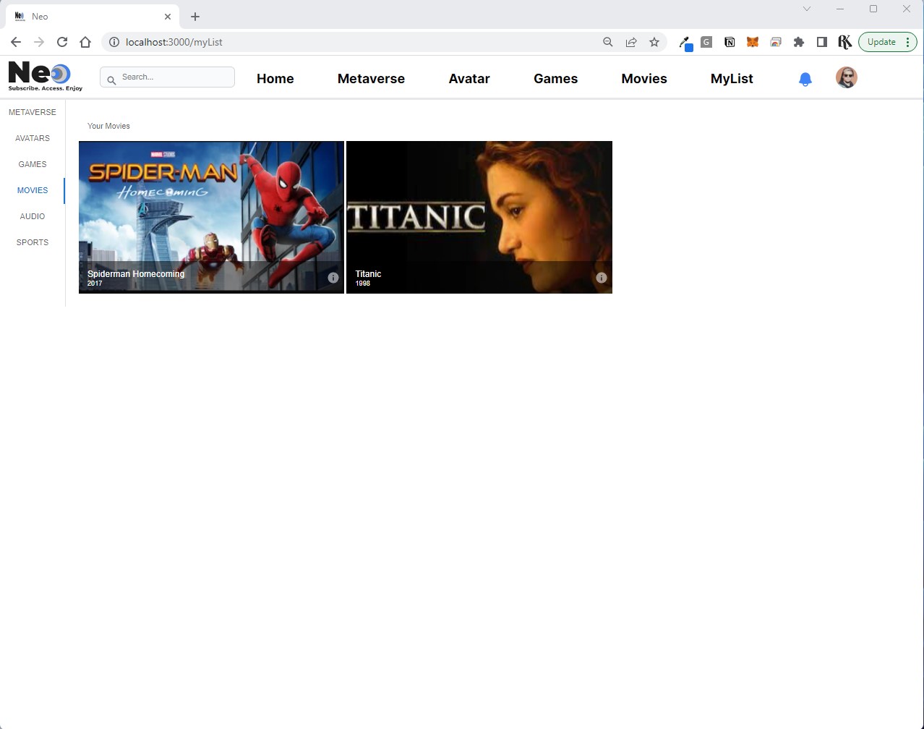924x729 pixels.
Task: Reload the current page
Action: tap(62, 42)
